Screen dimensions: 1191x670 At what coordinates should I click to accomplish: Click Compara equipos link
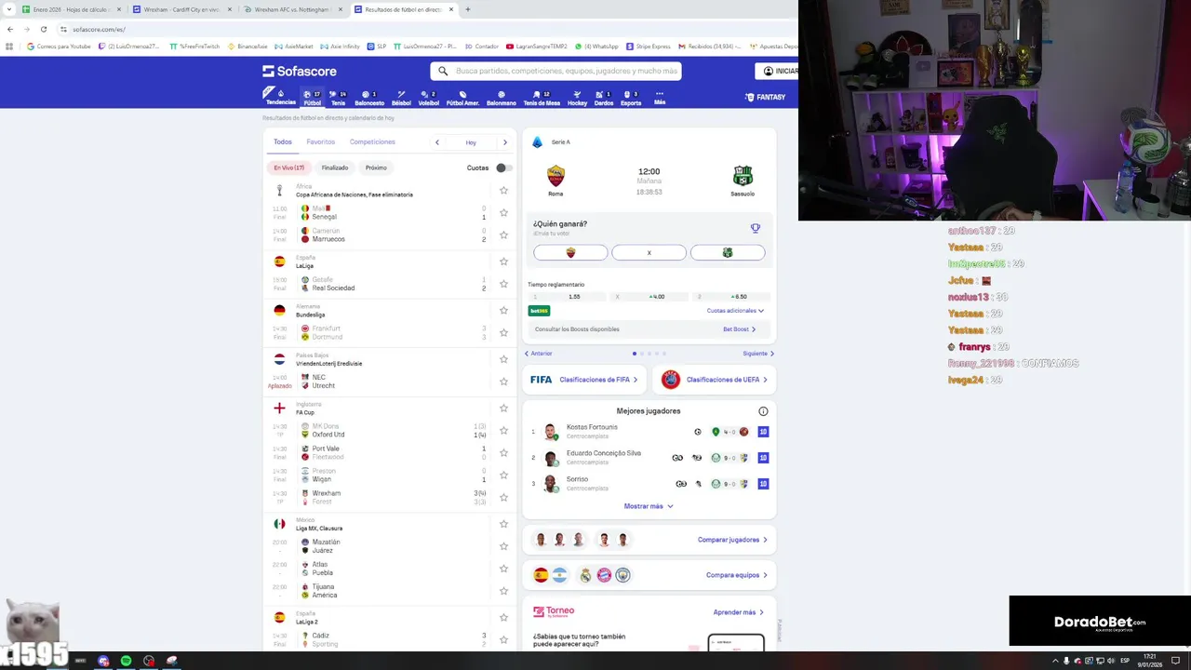737,575
